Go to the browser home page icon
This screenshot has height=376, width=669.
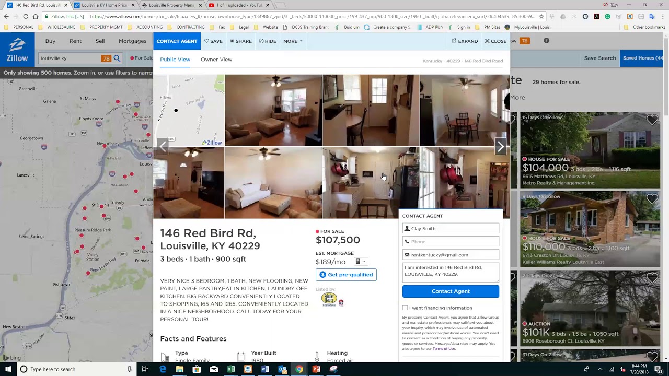pyautogui.click(x=35, y=16)
